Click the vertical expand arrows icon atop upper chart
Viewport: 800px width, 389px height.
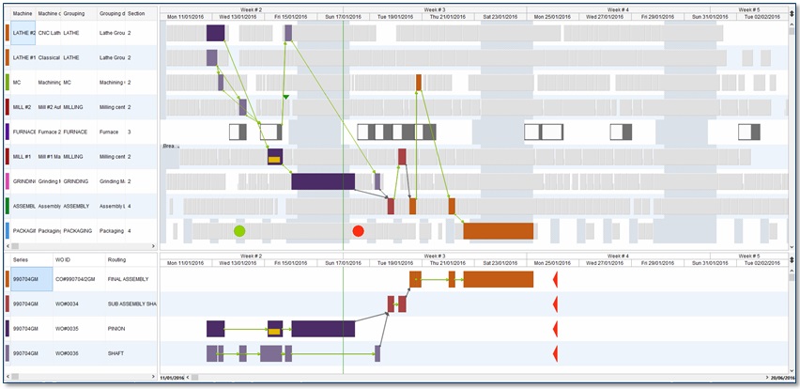792,13
